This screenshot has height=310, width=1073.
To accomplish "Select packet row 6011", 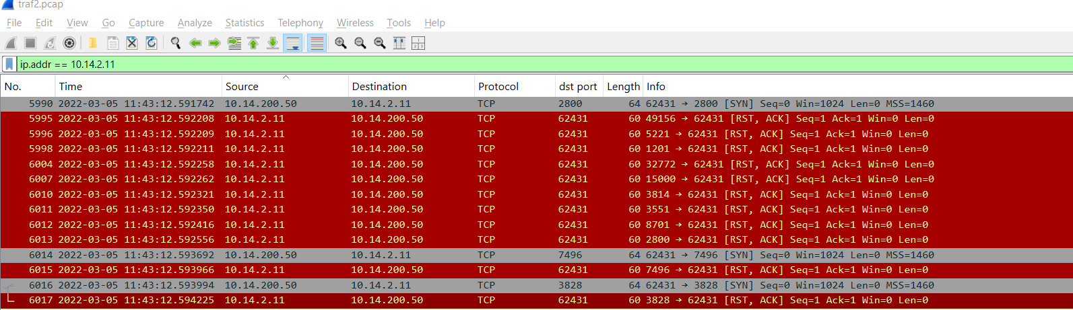I will tap(536, 209).
